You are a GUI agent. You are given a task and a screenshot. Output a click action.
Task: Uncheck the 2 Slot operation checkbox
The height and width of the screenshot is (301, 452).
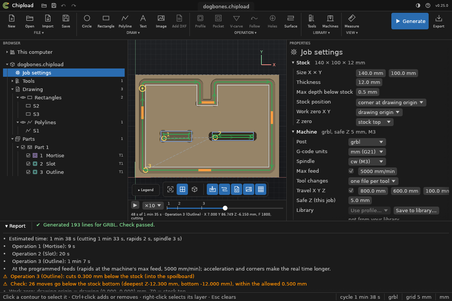tap(28, 164)
